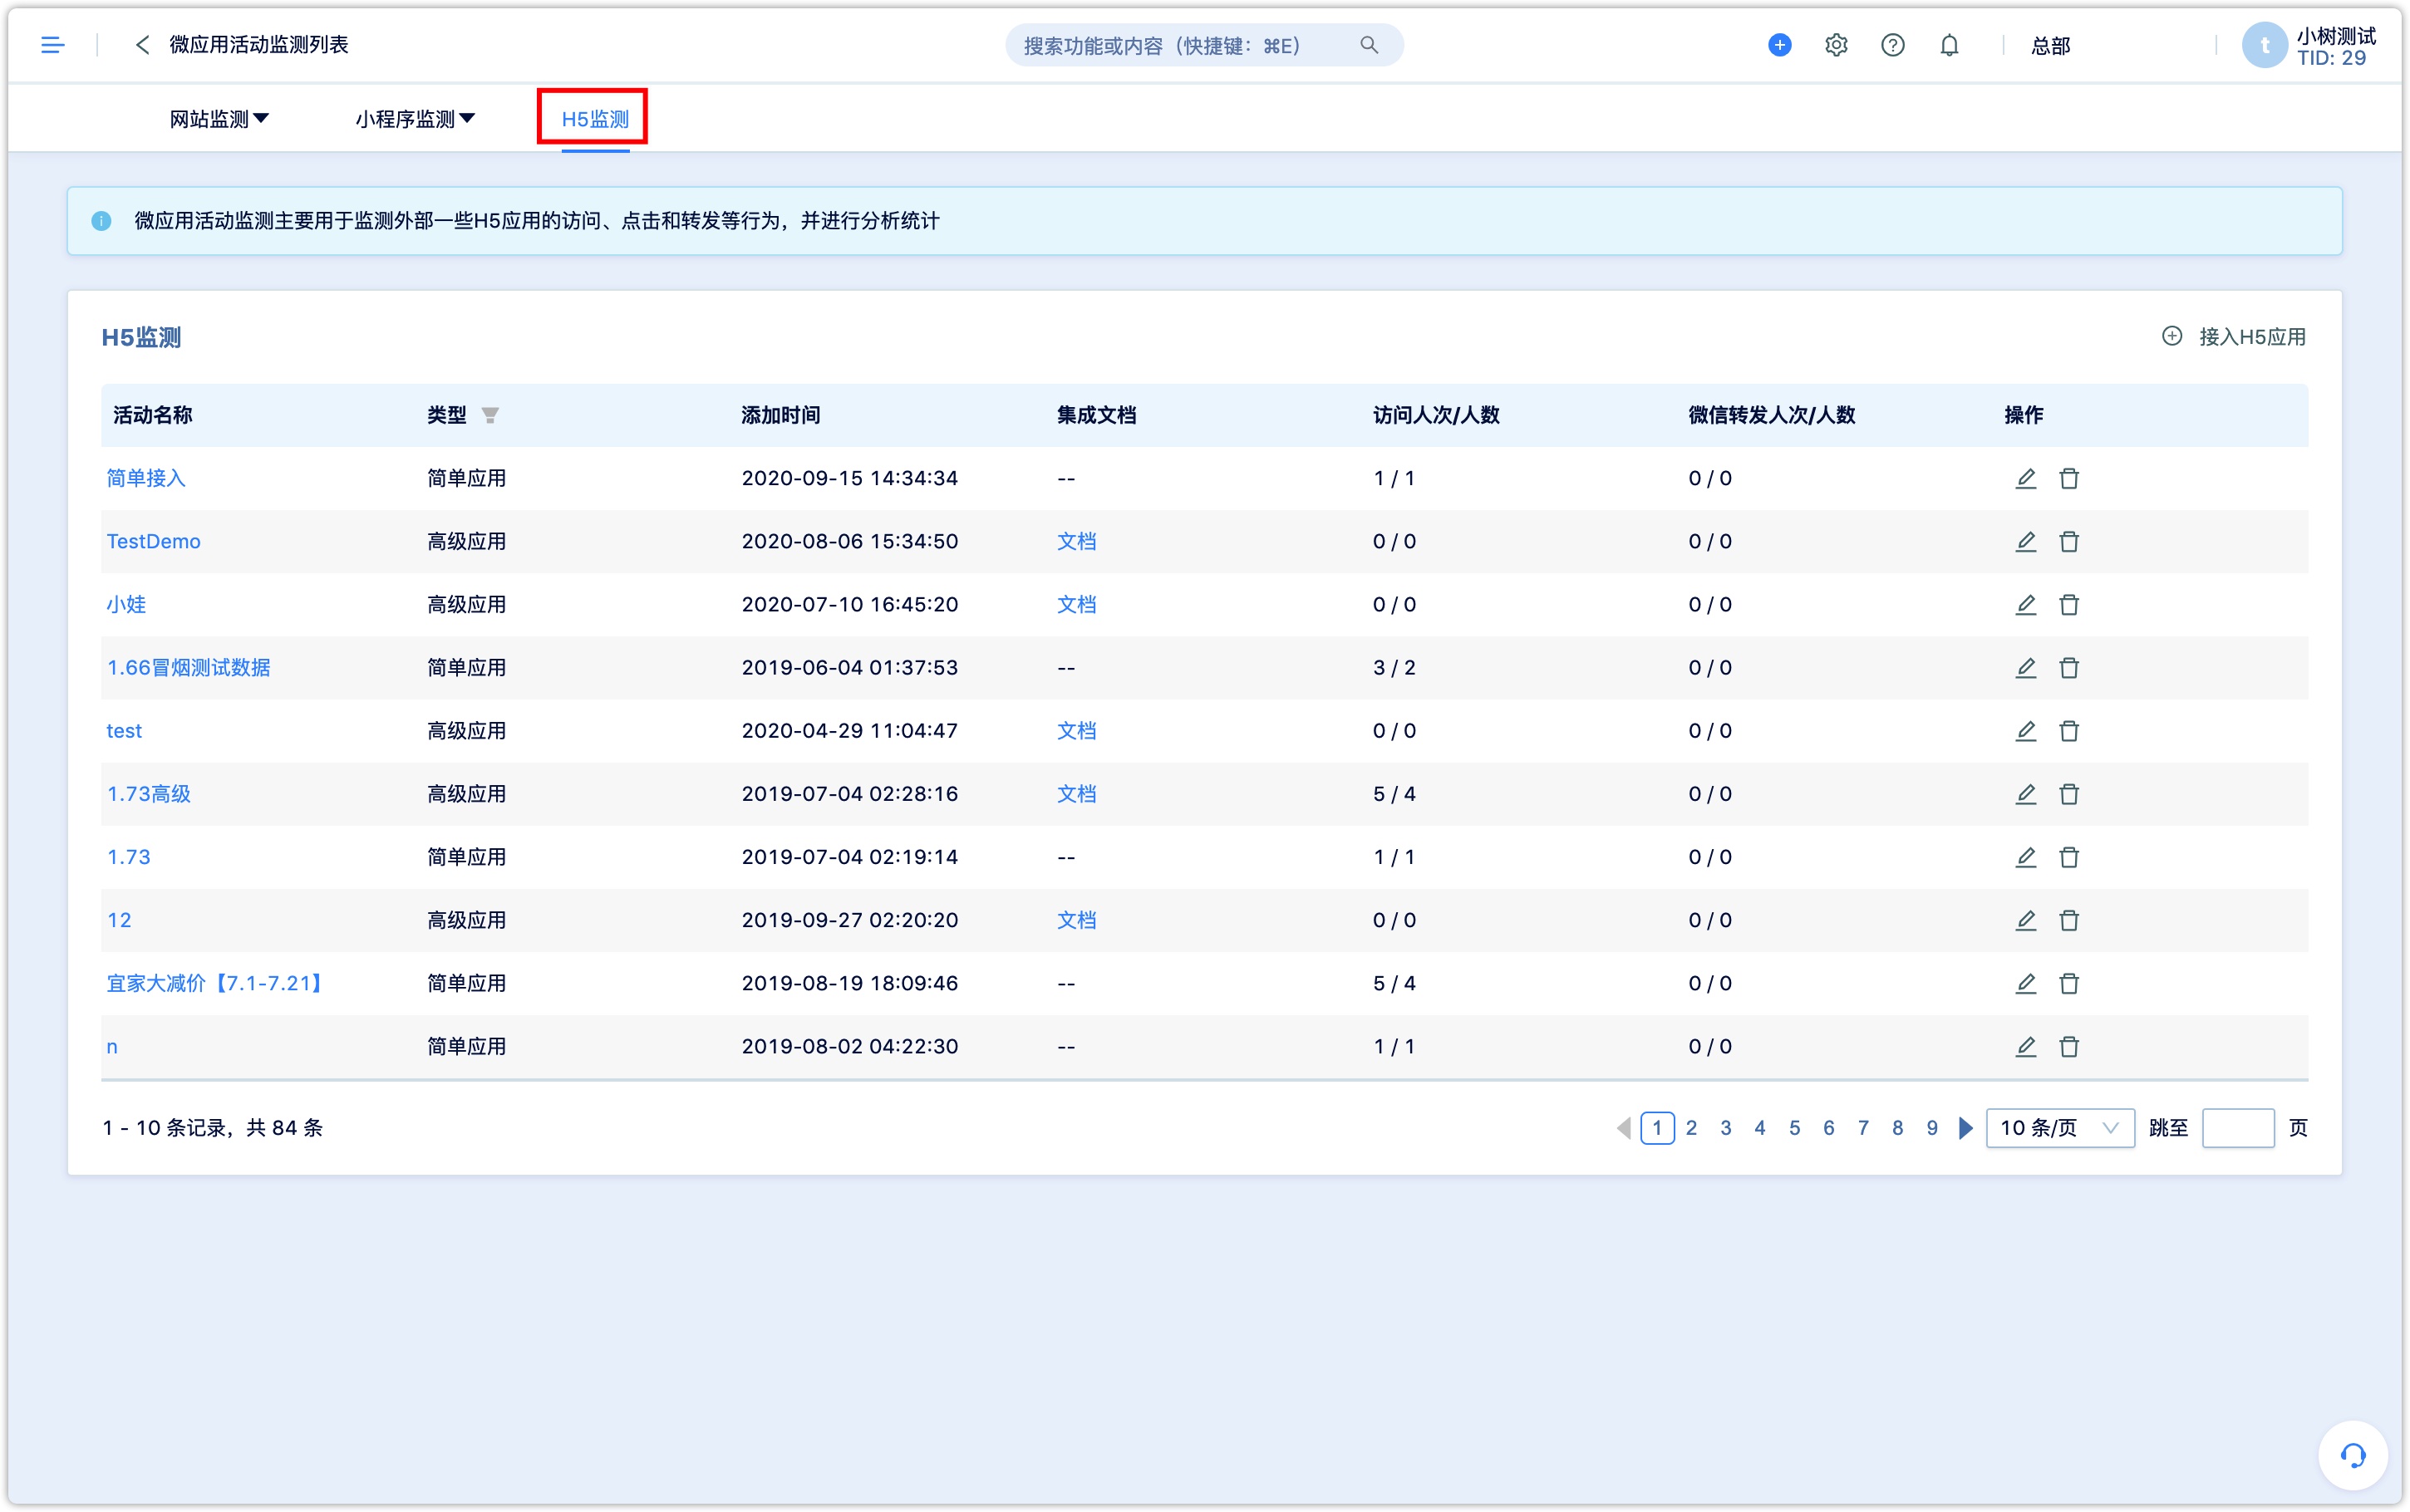
Task: Delete the 宜家大减价 row
Action: (2069, 983)
